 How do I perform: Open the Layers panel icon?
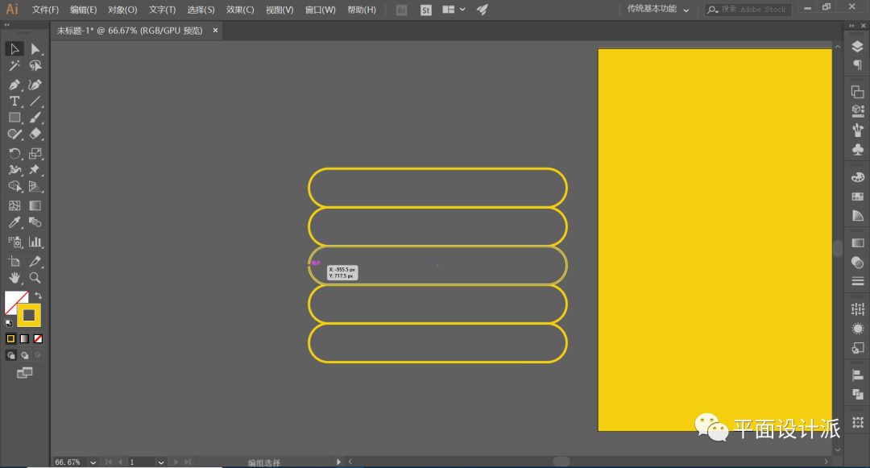857,47
